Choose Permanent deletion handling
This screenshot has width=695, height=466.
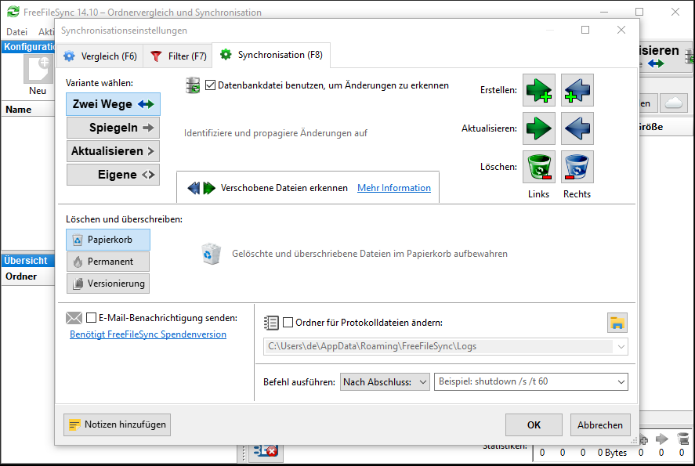(x=108, y=262)
